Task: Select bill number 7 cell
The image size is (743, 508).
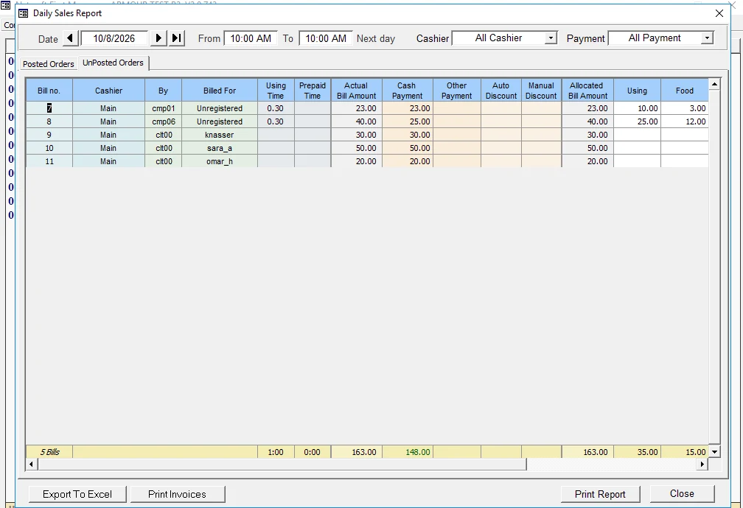Action: [49, 108]
